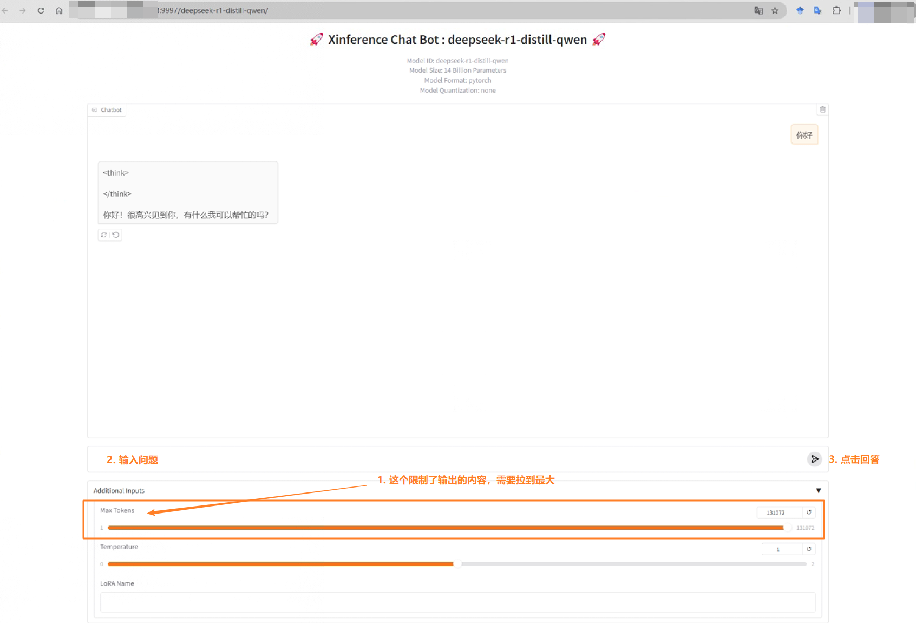The width and height of the screenshot is (916, 623).
Task: Reload the page with refresh icon
Action: click(41, 10)
